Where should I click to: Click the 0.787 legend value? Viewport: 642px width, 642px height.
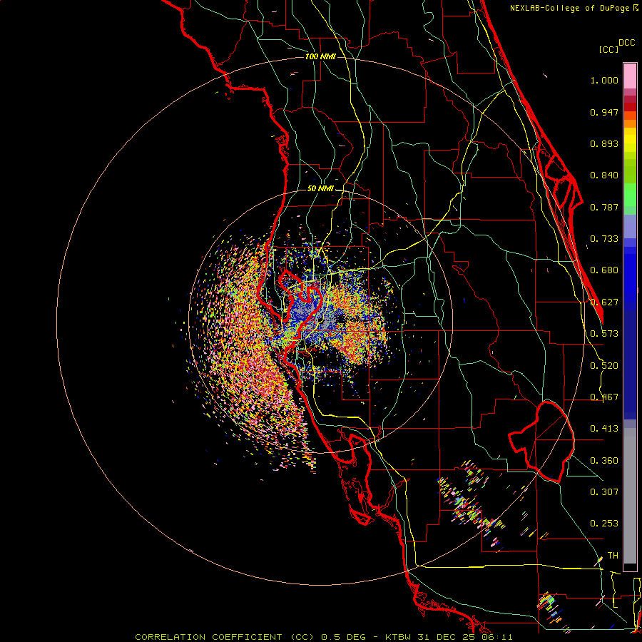[604, 207]
